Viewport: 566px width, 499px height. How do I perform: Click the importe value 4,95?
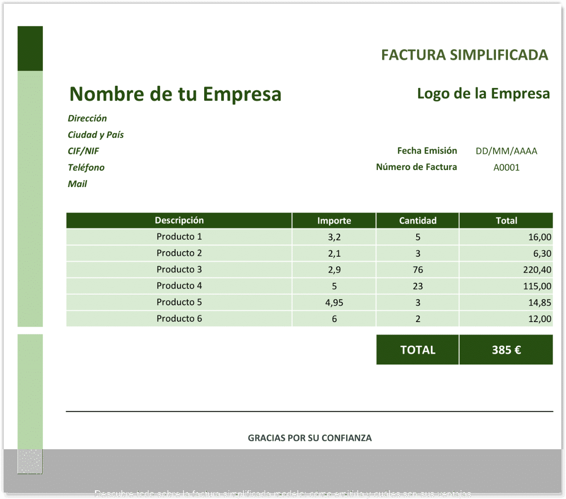coord(334,303)
